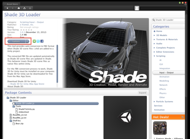The height and width of the screenshot is (139, 190).
Task: Open Hot Deals RSS feed icon
Action: (182, 117)
